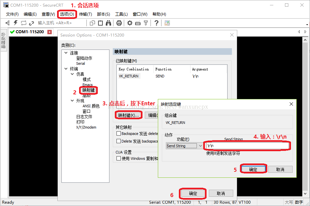Enable the Delete 发送 backspace checkbox

[x=118, y=141]
